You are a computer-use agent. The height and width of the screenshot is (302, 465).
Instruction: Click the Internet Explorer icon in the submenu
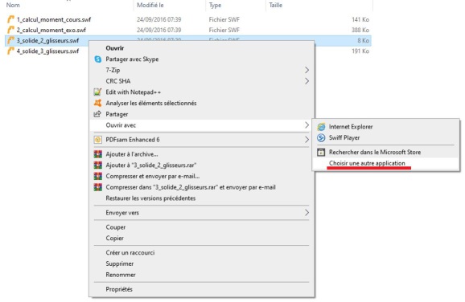(321, 127)
